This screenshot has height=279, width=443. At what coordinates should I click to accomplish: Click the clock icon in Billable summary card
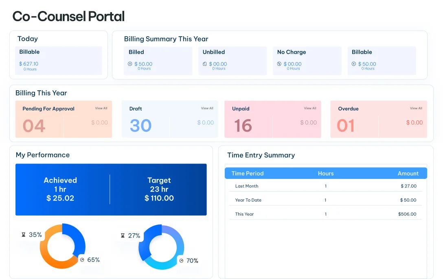pyautogui.click(x=354, y=64)
